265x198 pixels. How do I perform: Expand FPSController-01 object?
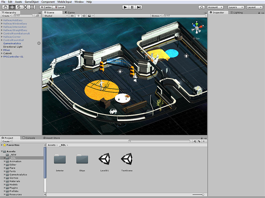[2, 57]
